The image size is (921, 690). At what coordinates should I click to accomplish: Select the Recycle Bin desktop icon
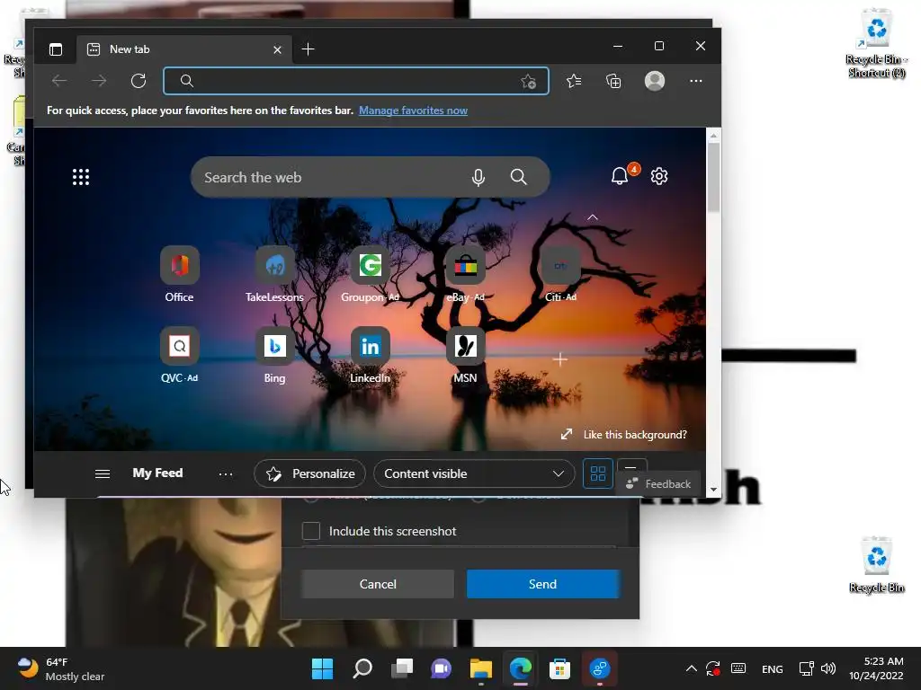tap(877, 564)
